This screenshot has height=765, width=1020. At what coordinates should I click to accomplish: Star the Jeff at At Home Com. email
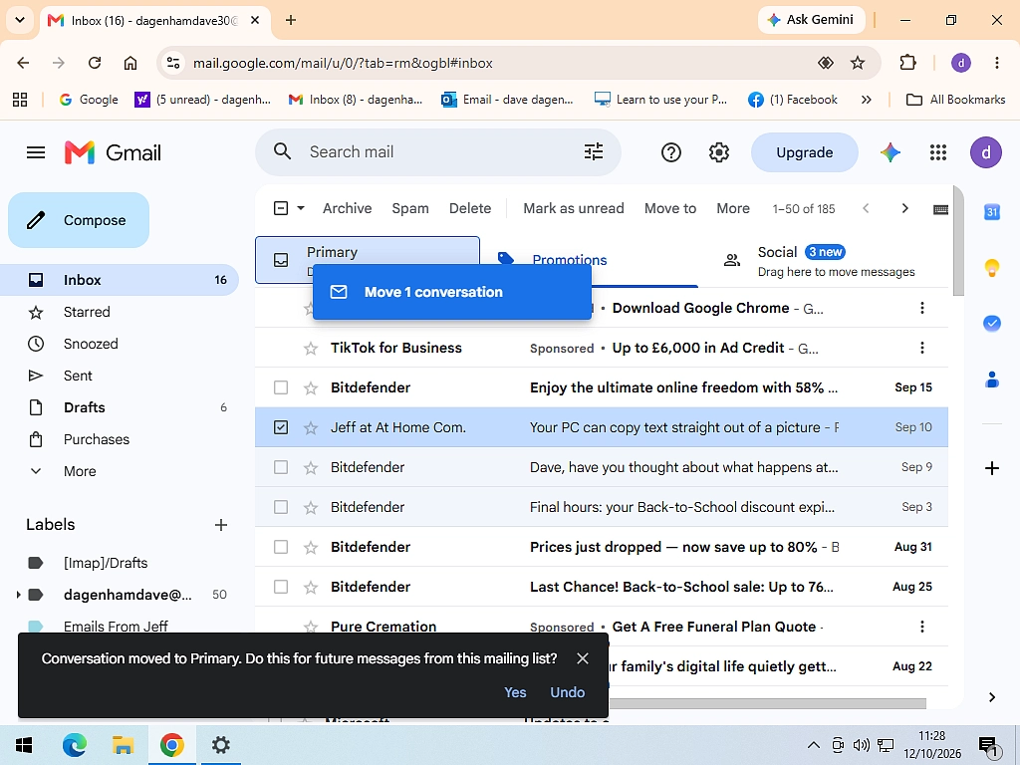pyautogui.click(x=311, y=428)
